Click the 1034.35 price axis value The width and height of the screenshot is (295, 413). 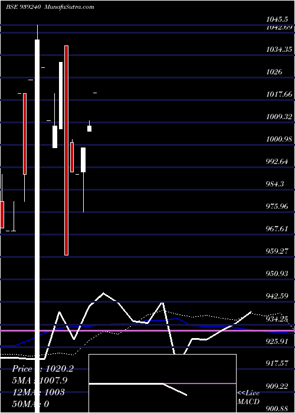tap(279, 49)
